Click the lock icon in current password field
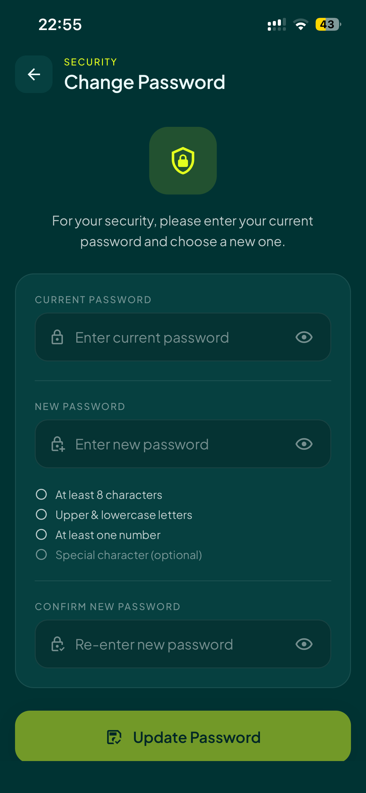 pyautogui.click(x=57, y=337)
